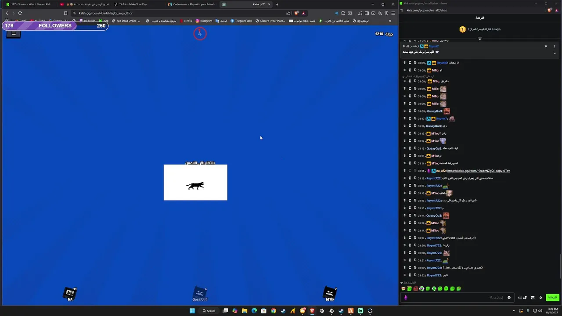This screenshot has height=316, width=562.
Task: Click the purple microphone icon in chat box
Action: 406,298
